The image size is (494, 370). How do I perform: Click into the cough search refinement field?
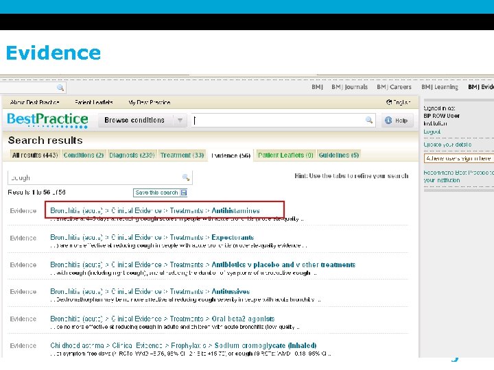point(100,177)
